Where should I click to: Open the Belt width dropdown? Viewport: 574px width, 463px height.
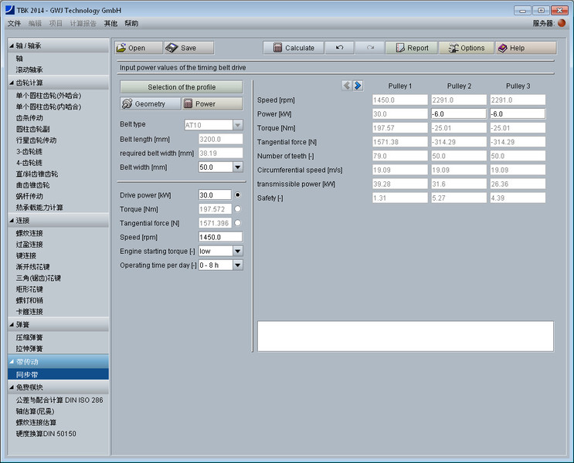[x=237, y=167]
